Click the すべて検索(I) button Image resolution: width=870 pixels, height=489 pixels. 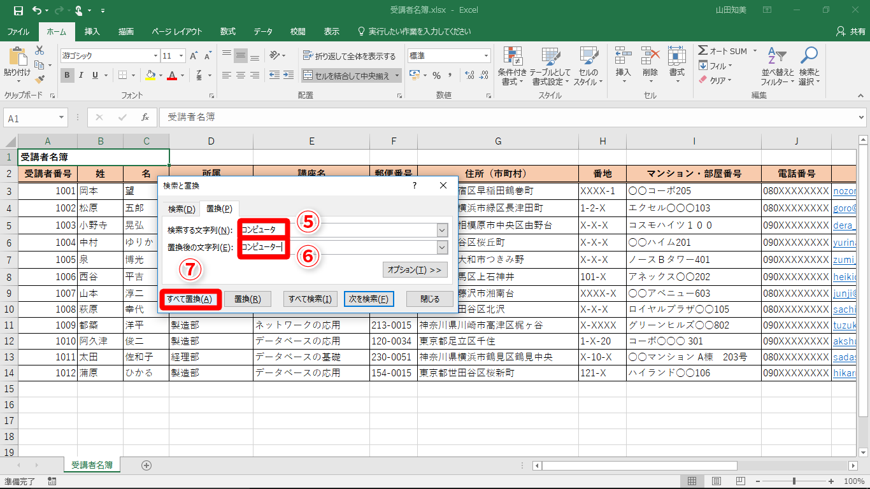point(310,299)
